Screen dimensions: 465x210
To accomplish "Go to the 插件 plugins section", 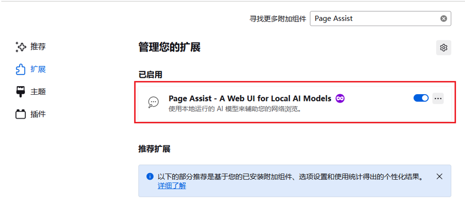I will (x=30, y=114).
